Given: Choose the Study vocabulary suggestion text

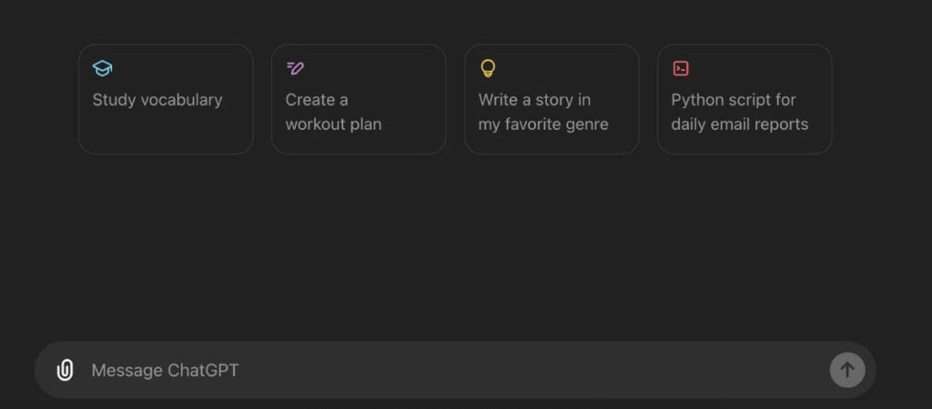Looking at the screenshot, I should pyautogui.click(x=157, y=100).
